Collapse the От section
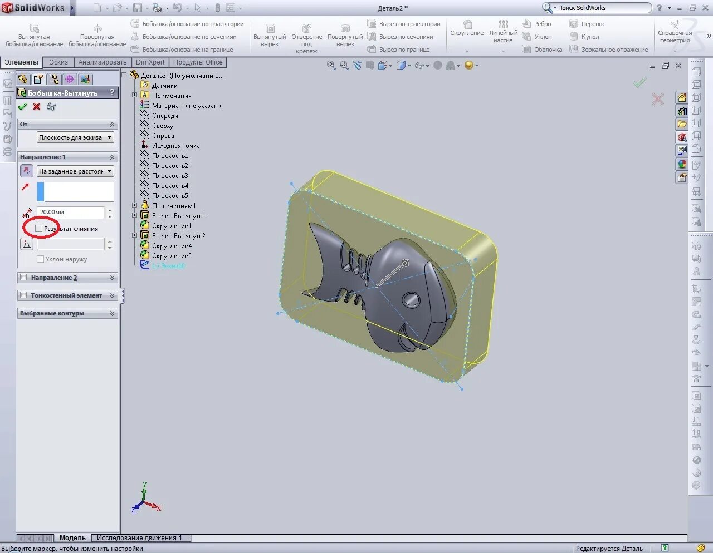Image resolution: width=713 pixels, height=553 pixels. pos(112,125)
